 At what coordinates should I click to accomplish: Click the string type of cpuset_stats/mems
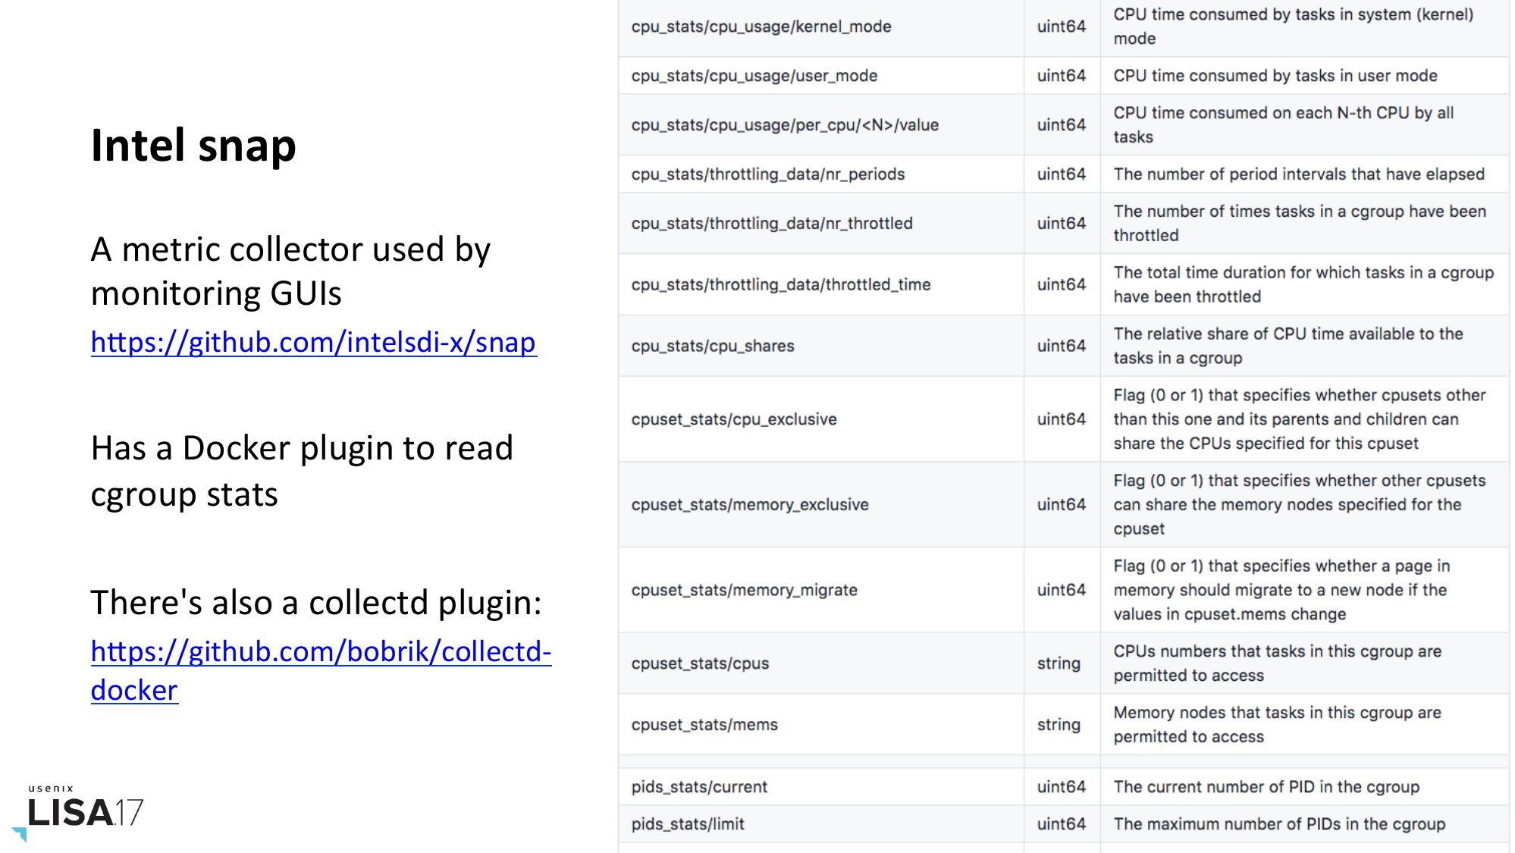(1059, 725)
